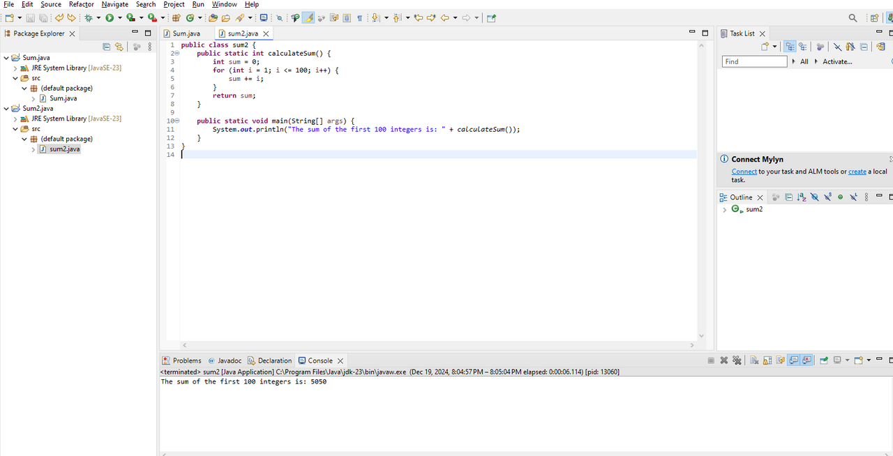
Task: Remove launch with the console X icon
Action: click(x=724, y=360)
